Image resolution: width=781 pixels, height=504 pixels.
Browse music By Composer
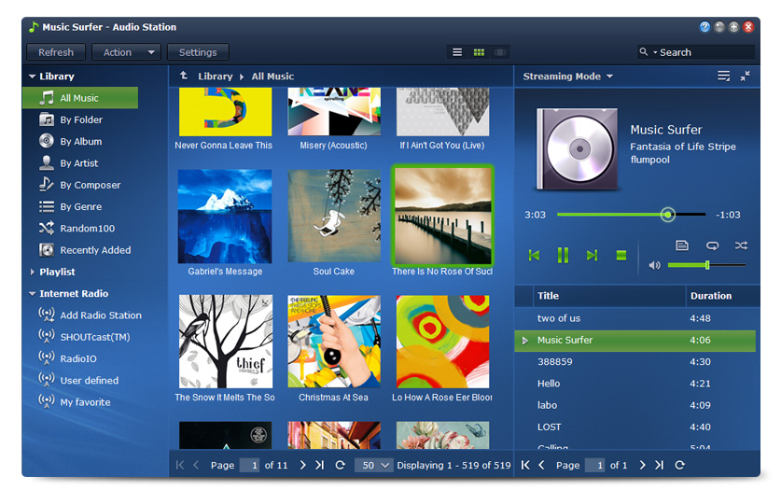point(80,185)
